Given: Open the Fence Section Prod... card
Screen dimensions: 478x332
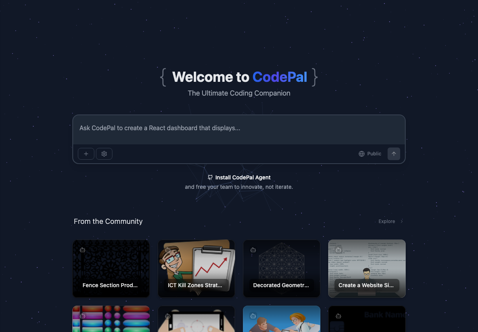Looking at the screenshot, I should click(x=111, y=269).
